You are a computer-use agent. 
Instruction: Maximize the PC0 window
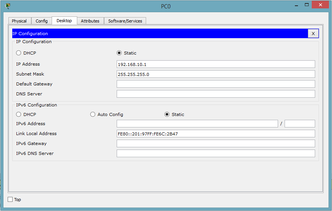click(x=307, y=5)
